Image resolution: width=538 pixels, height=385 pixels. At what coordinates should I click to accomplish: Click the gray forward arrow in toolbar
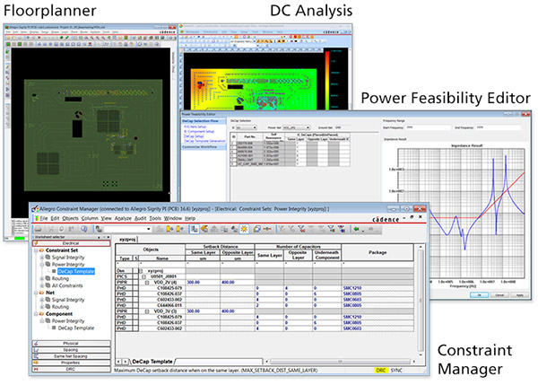[x=371, y=229]
